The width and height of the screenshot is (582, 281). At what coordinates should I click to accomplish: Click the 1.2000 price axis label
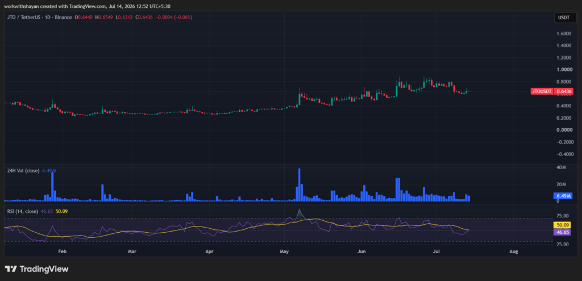(x=563, y=57)
